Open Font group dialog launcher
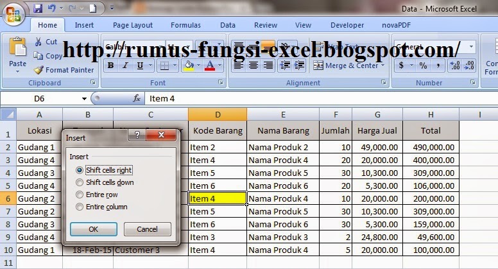The image size is (498, 269). click(x=221, y=83)
